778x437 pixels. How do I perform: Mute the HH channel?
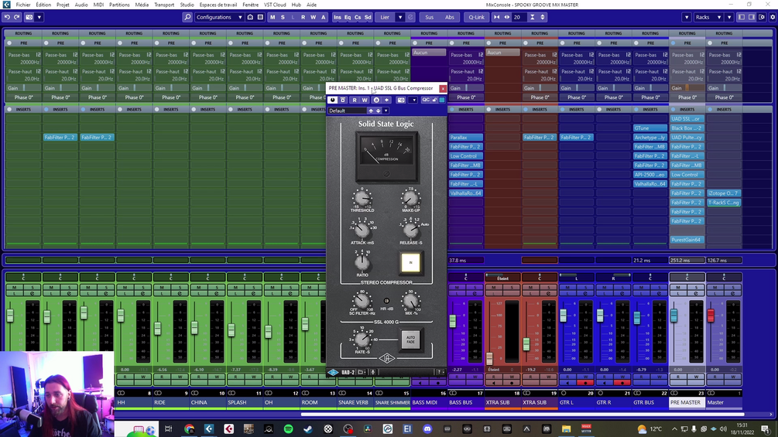click(125, 288)
